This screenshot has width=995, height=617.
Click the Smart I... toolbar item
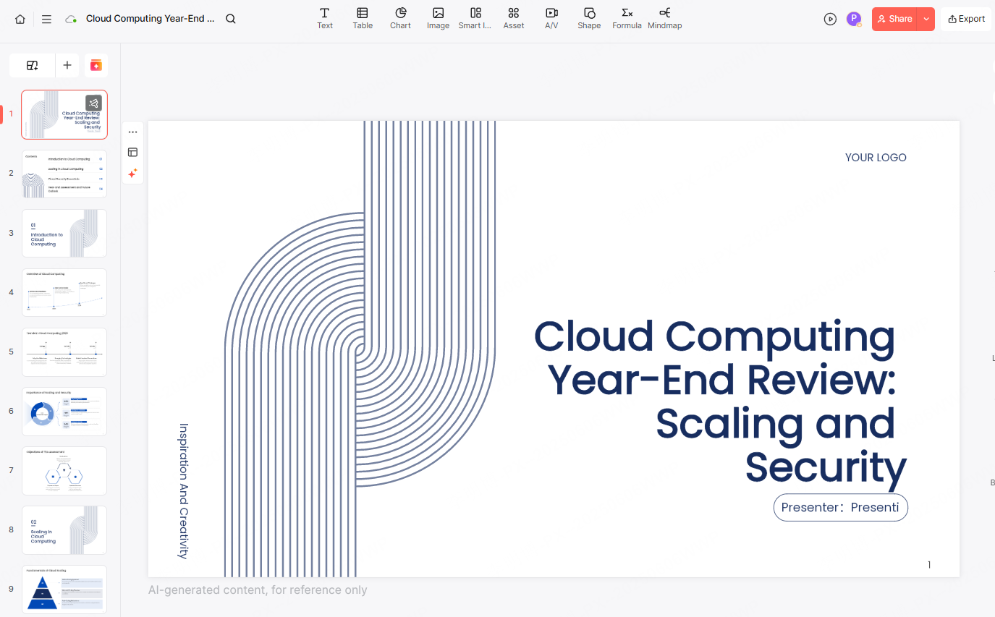click(475, 19)
